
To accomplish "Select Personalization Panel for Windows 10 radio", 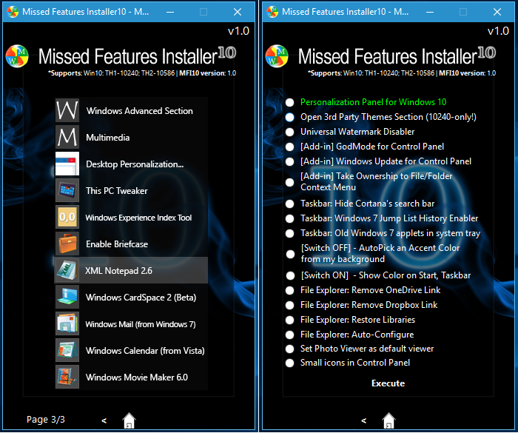I will click(290, 102).
